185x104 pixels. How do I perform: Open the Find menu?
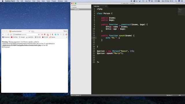tap(34, 1)
